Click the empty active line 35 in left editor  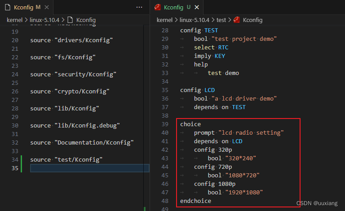pos(90,168)
